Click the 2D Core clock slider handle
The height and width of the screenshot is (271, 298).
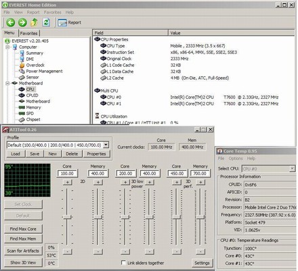pos(67,217)
